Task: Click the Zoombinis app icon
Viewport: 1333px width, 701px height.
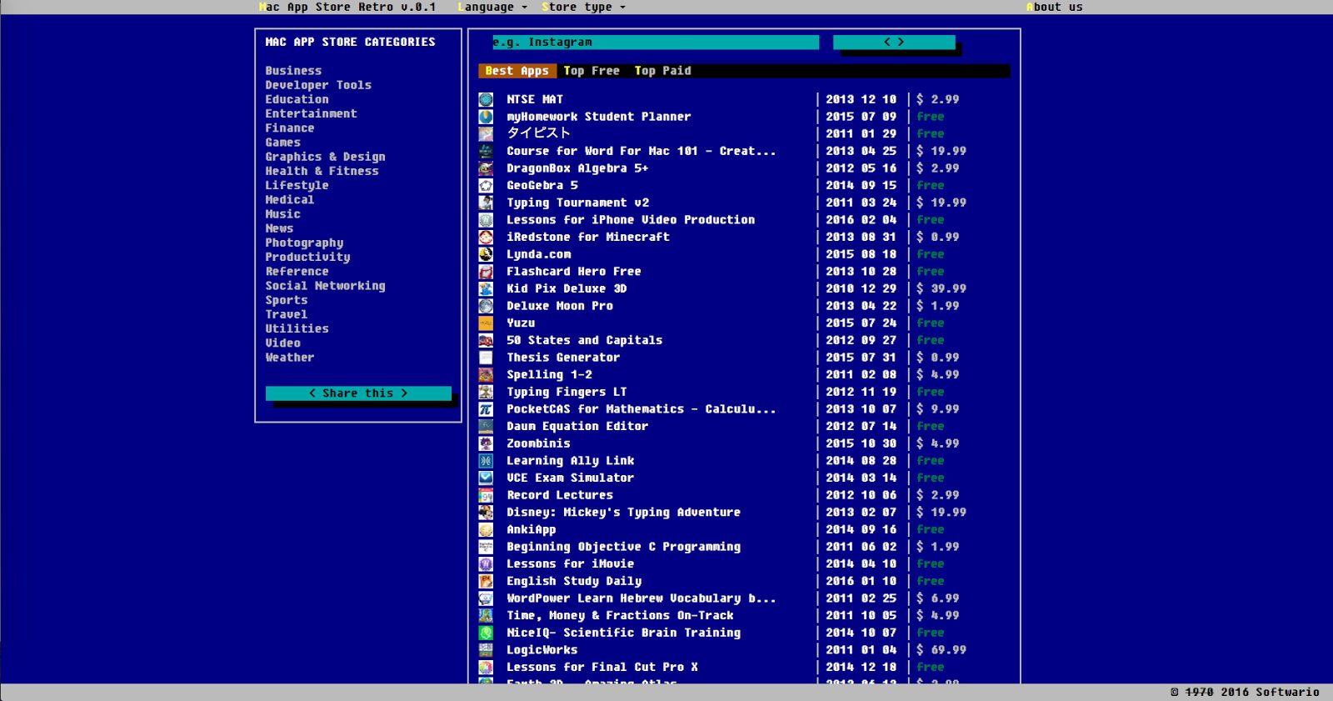Action: [x=486, y=443]
